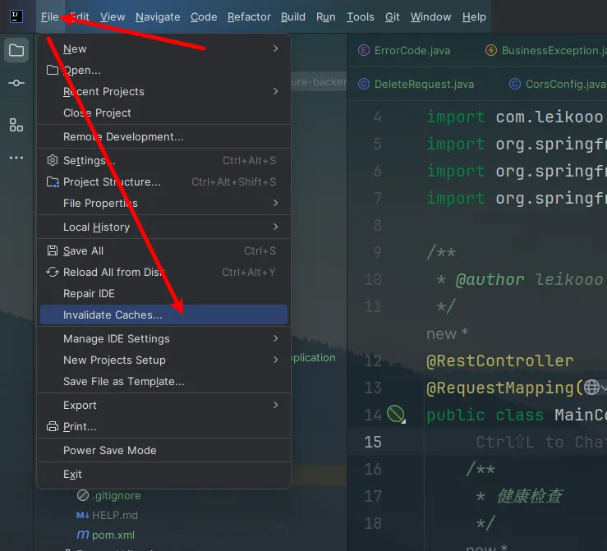
Task: Click Repair IDE menu entry
Action: point(89,294)
